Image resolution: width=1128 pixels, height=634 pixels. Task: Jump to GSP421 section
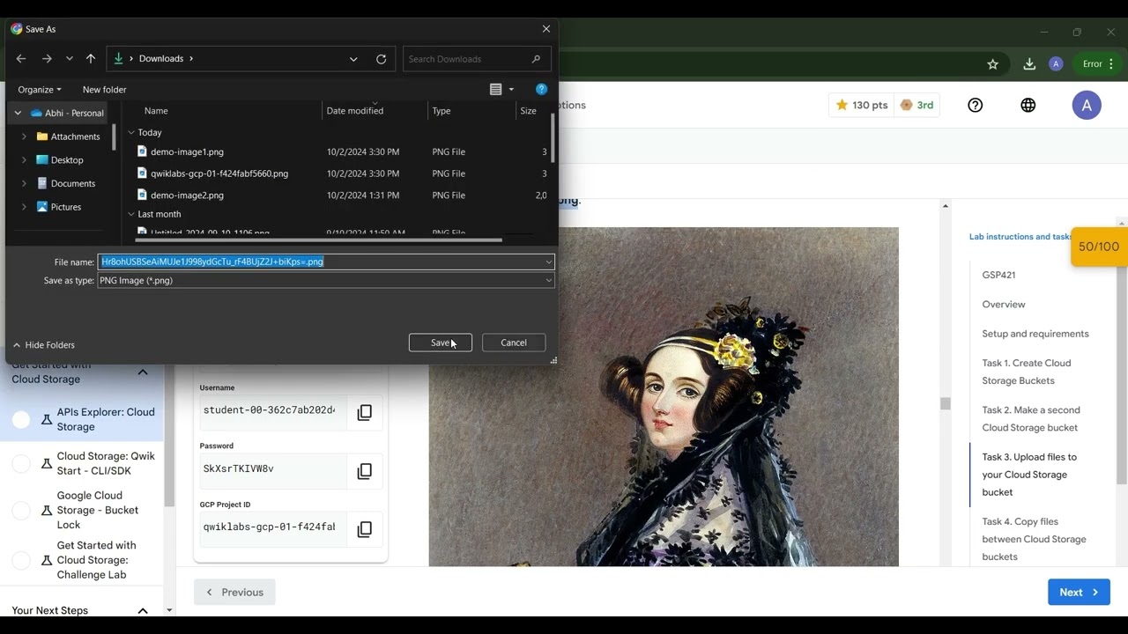[998, 275]
